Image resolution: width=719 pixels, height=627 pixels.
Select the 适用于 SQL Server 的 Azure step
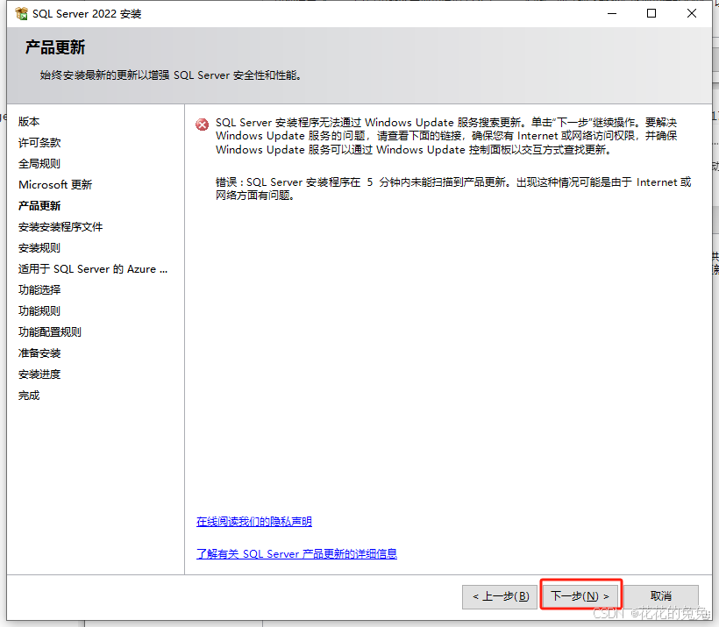click(x=93, y=269)
